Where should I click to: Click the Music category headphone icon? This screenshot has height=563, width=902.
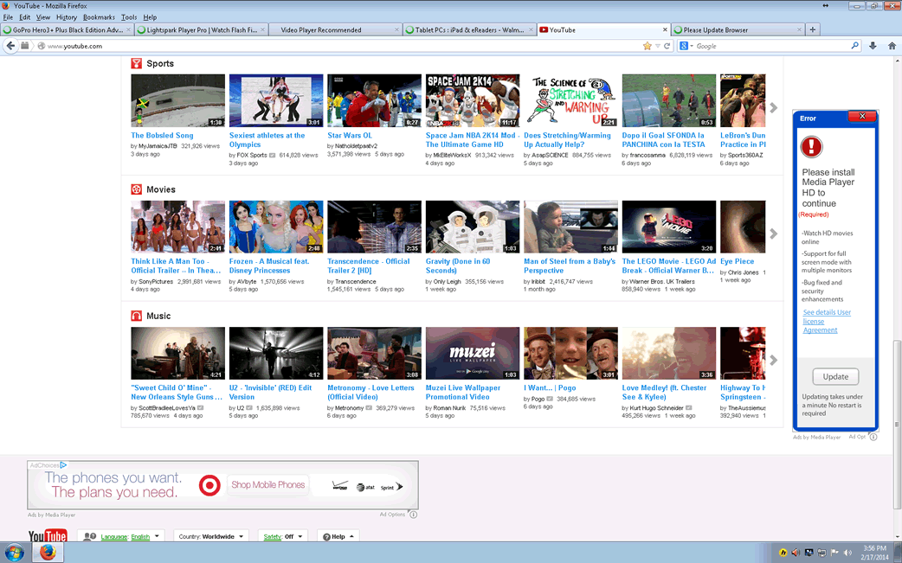137,316
